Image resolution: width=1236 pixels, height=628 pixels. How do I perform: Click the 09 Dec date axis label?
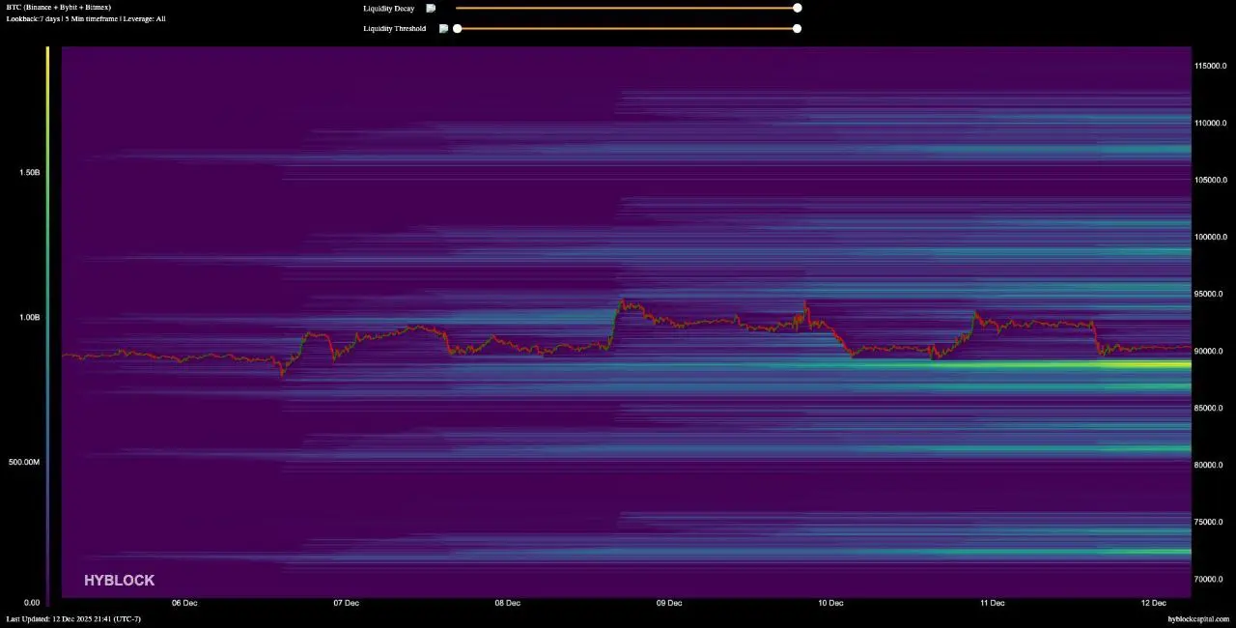(x=669, y=603)
